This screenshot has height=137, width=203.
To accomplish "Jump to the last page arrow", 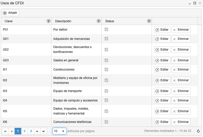I will [44, 131].
